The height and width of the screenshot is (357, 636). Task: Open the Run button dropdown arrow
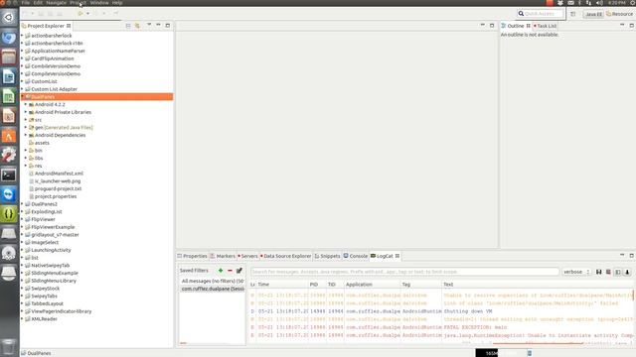[x=87, y=13]
